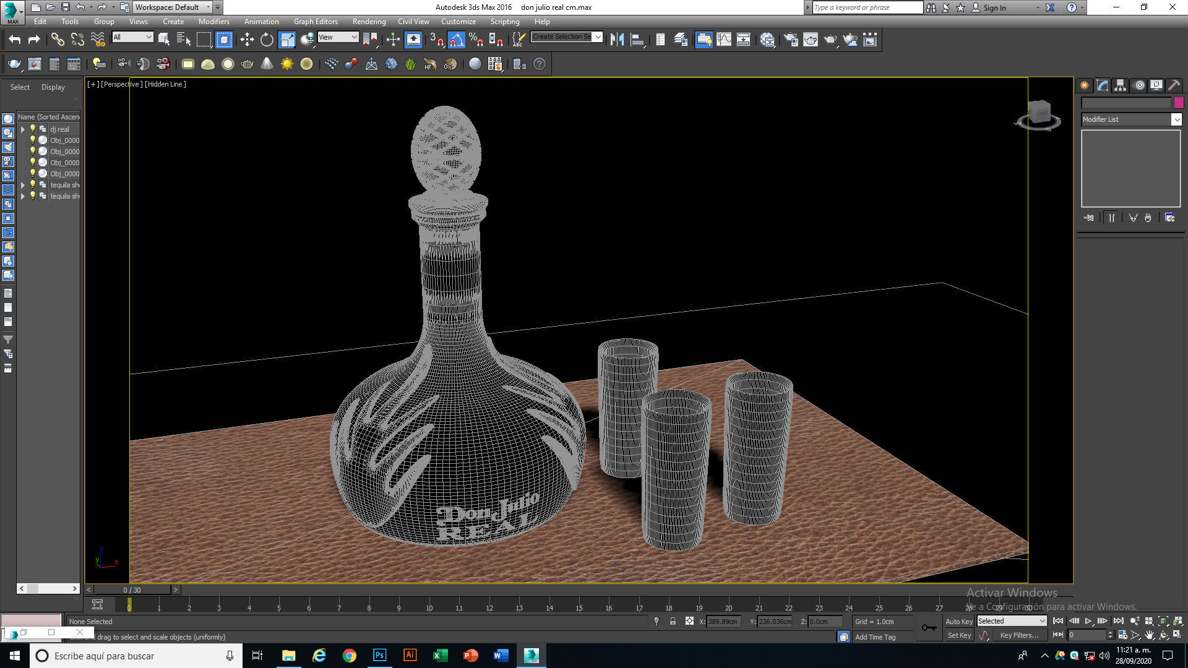Click the Perspective viewport label

tap(122, 84)
